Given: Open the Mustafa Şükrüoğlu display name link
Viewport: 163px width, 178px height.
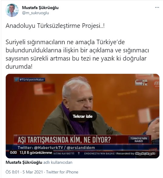Looking at the screenshot, I should point(40,8).
